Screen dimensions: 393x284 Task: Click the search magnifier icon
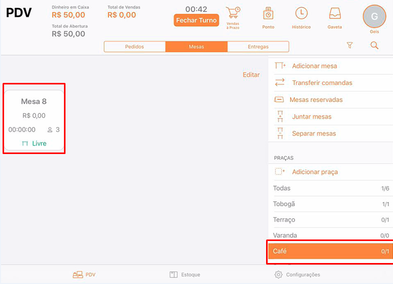tap(375, 46)
